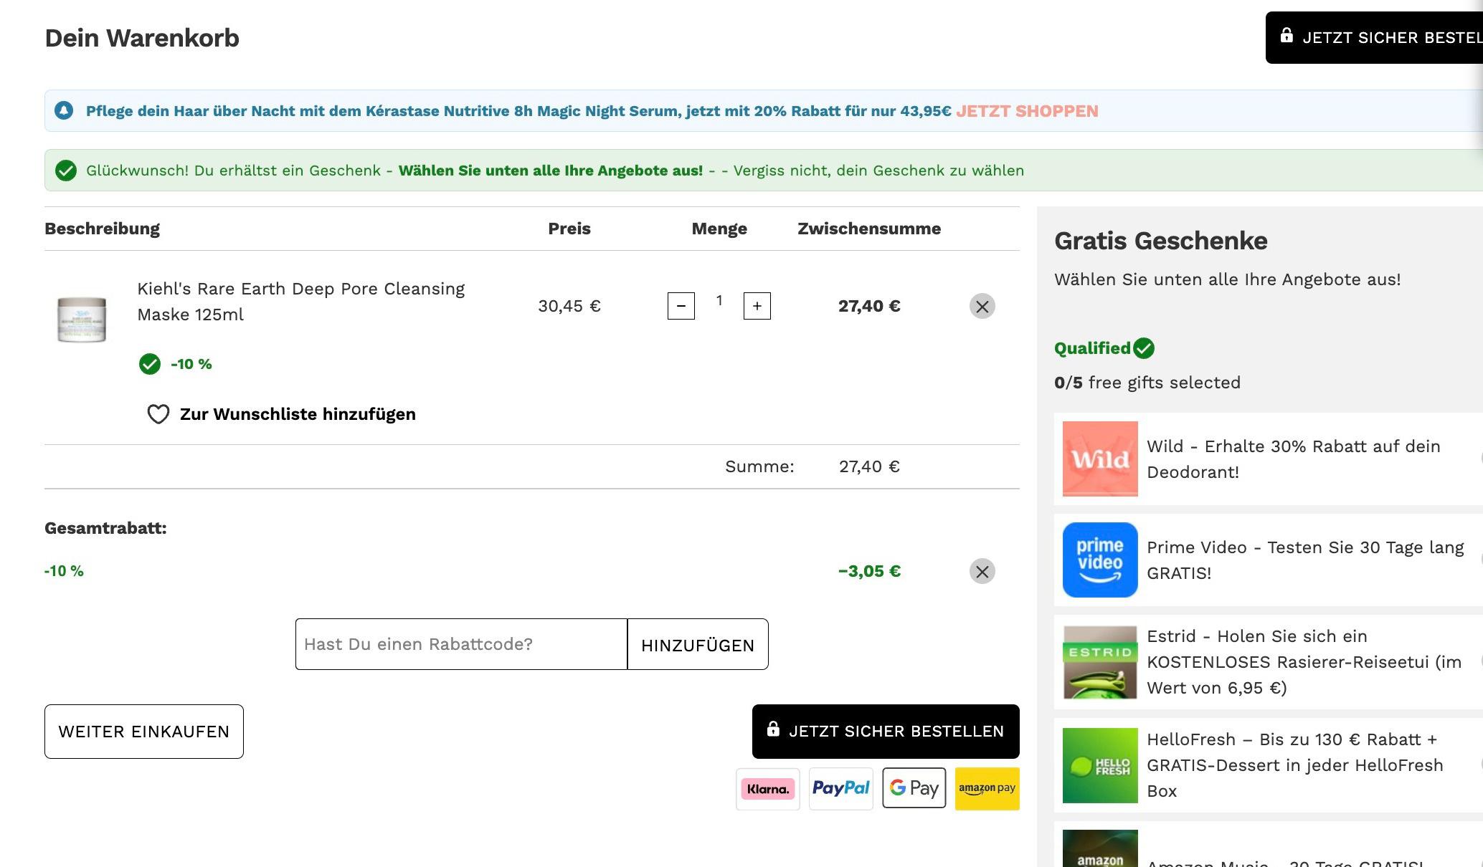Click the −3,05 € discount amount

[x=869, y=571]
